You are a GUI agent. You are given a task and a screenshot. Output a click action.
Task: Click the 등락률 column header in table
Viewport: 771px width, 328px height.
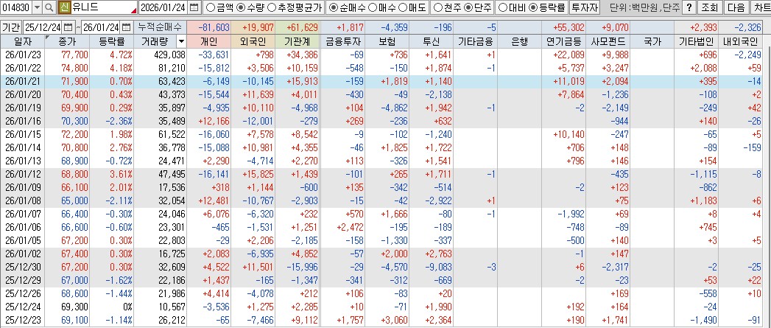(x=112, y=42)
